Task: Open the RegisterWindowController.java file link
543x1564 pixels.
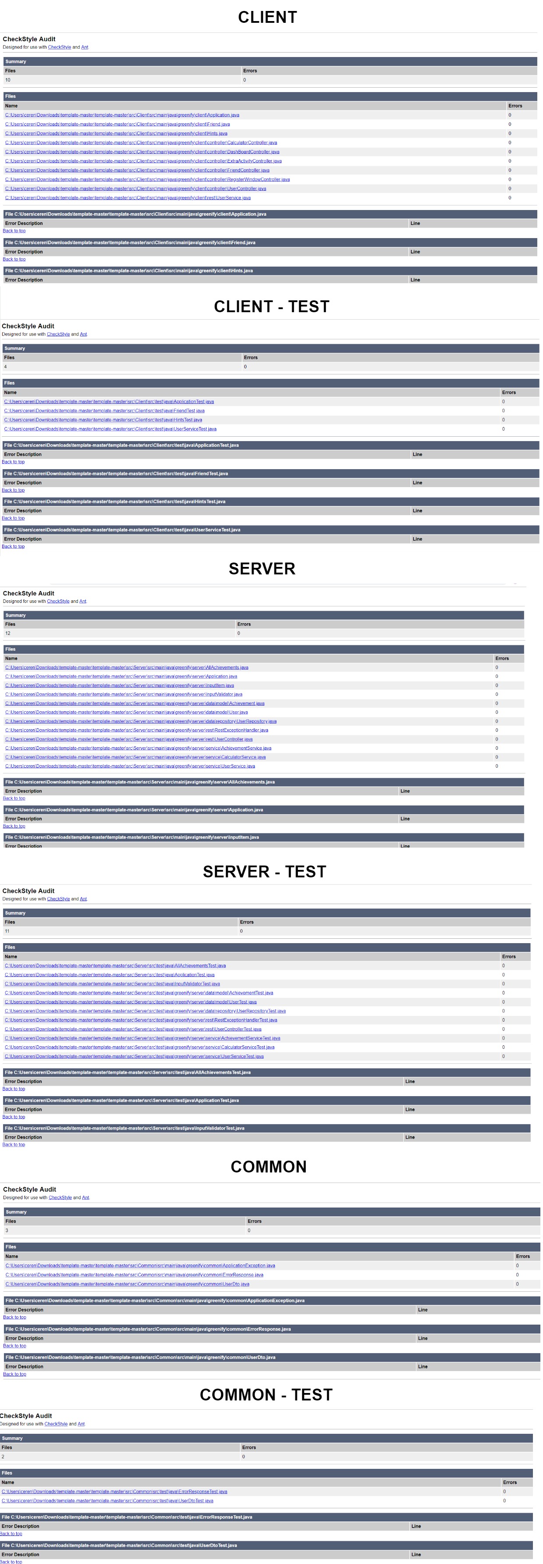Action: click(148, 179)
